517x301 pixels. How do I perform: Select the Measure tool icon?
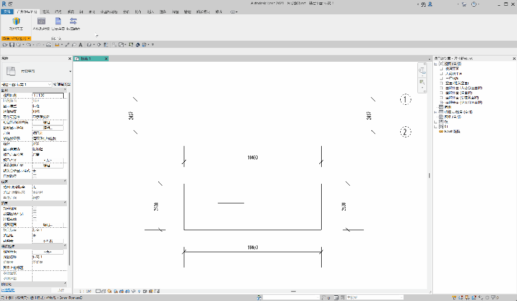point(56,45)
